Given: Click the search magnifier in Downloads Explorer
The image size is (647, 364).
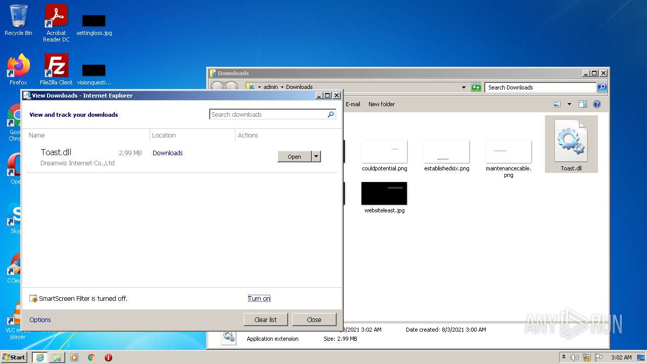Looking at the screenshot, I should [x=602, y=87].
